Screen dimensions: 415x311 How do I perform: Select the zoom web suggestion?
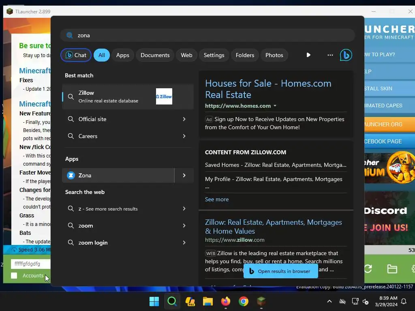[x=128, y=226]
